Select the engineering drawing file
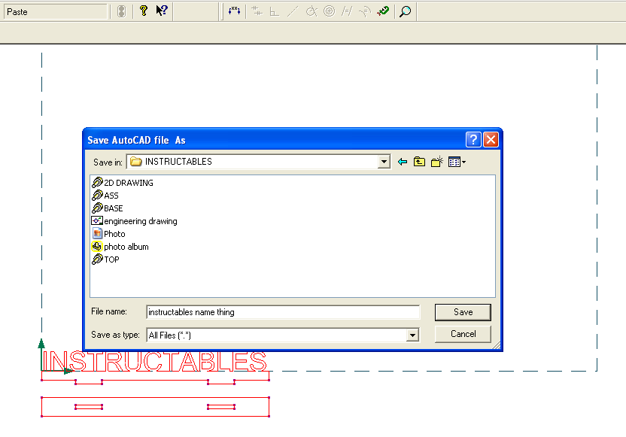 click(135, 221)
